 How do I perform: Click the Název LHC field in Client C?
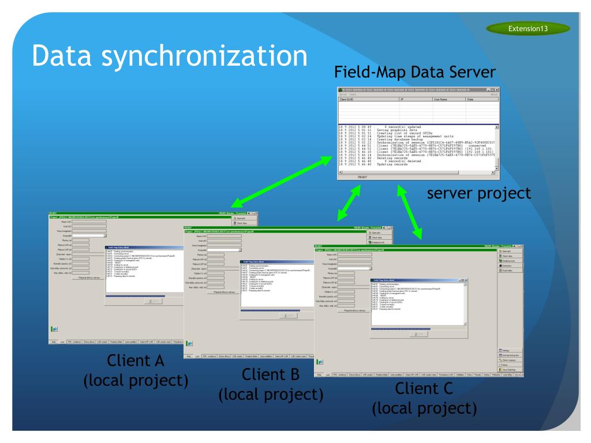[x=355, y=254]
